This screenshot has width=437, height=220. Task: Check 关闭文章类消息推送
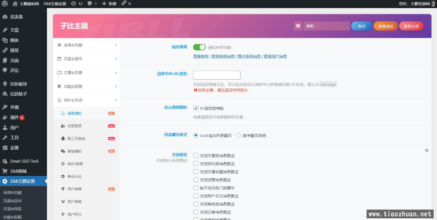click(196, 156)
